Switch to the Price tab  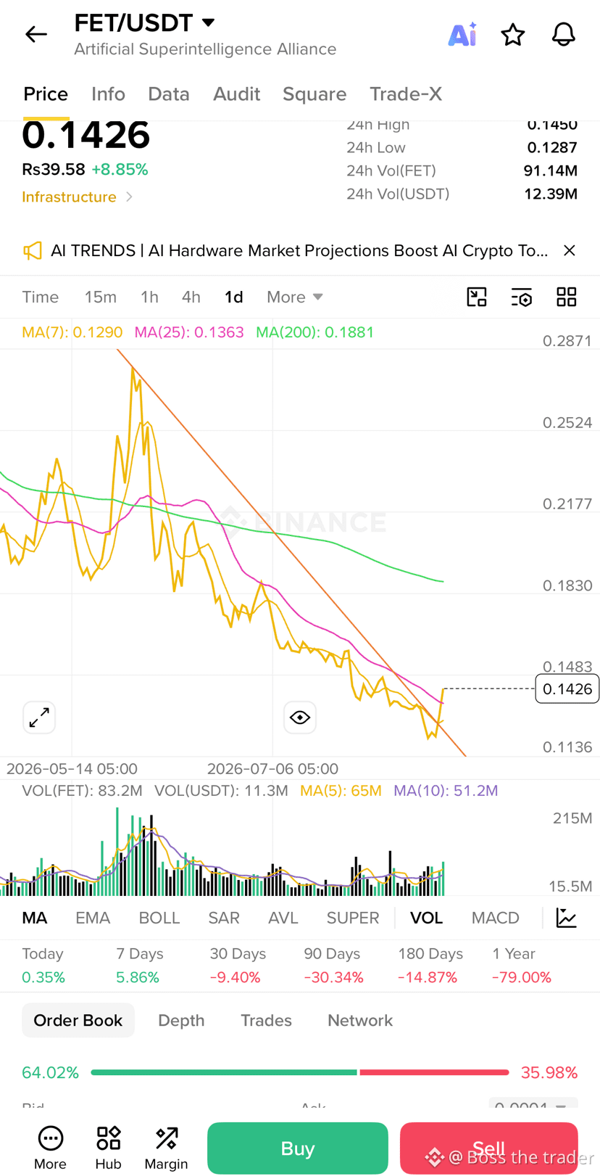46,94
